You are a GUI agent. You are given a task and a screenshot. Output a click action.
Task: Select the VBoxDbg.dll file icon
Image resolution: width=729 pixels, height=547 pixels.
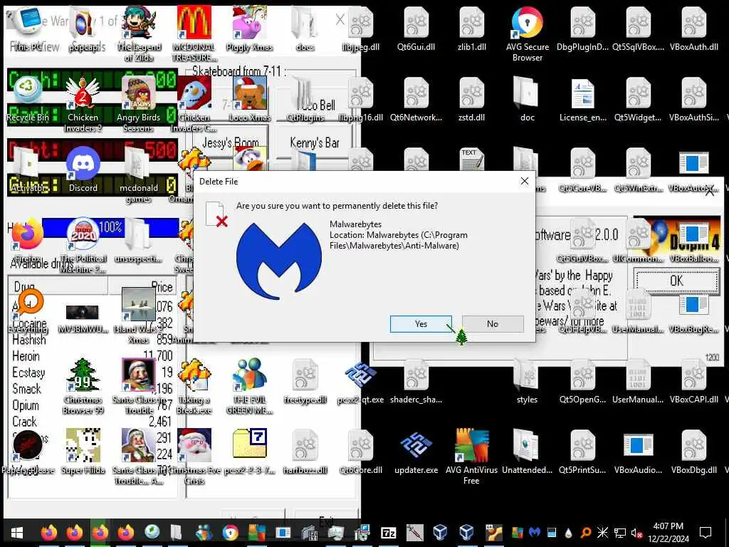[693, 452]
